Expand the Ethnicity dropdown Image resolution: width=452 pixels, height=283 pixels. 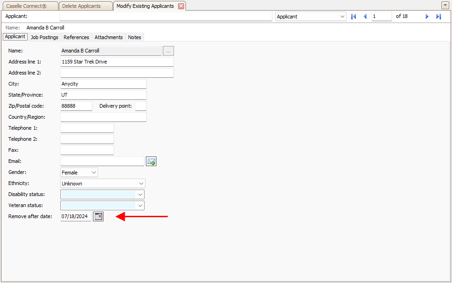tap(141, 184)
